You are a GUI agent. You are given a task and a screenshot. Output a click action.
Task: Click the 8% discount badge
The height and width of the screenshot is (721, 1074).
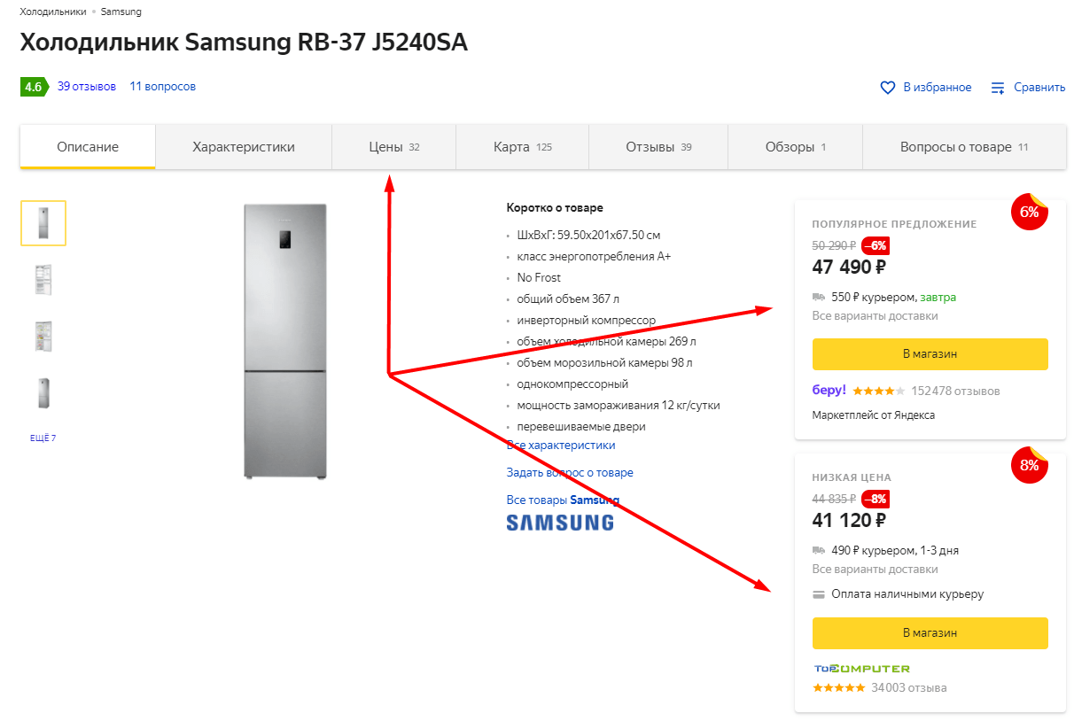(1029, 465)
